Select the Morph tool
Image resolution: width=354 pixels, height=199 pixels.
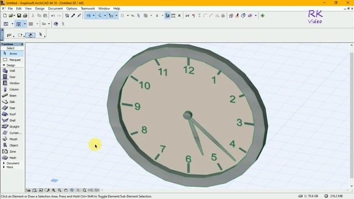click(12, 139)
